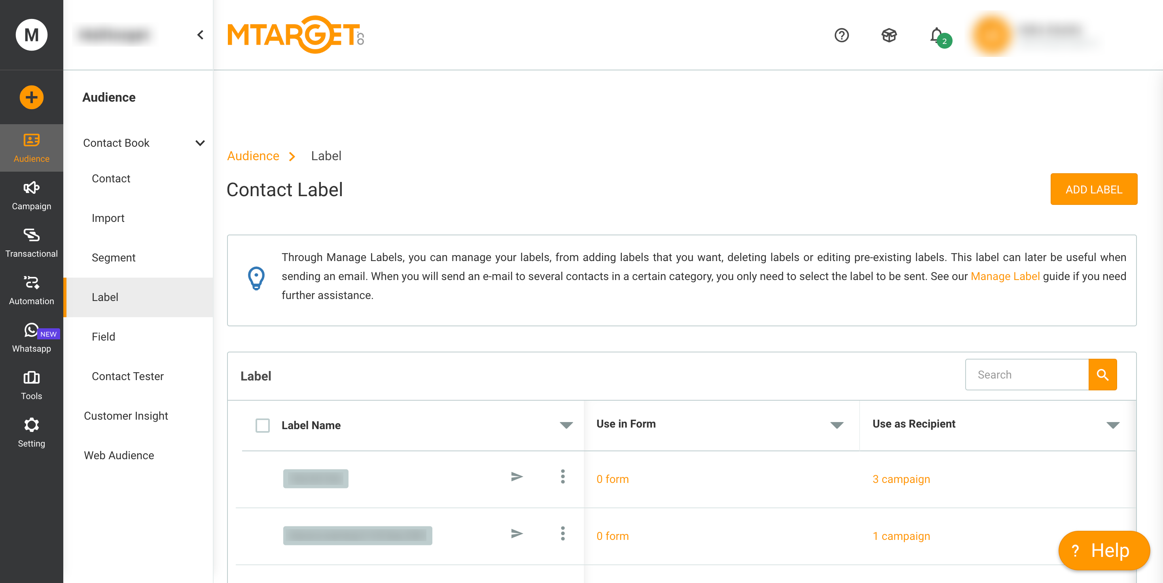The width and height of the screenshot is (1163, 583).
Task: Open the Whatsapp section icon
Action: pos(31,330)
